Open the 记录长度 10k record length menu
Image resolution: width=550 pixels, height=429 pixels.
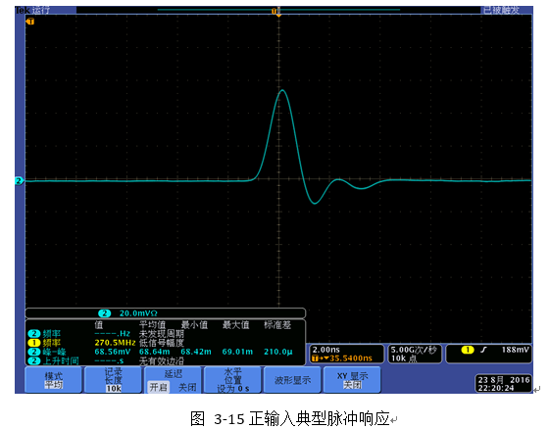coord(114,380)
